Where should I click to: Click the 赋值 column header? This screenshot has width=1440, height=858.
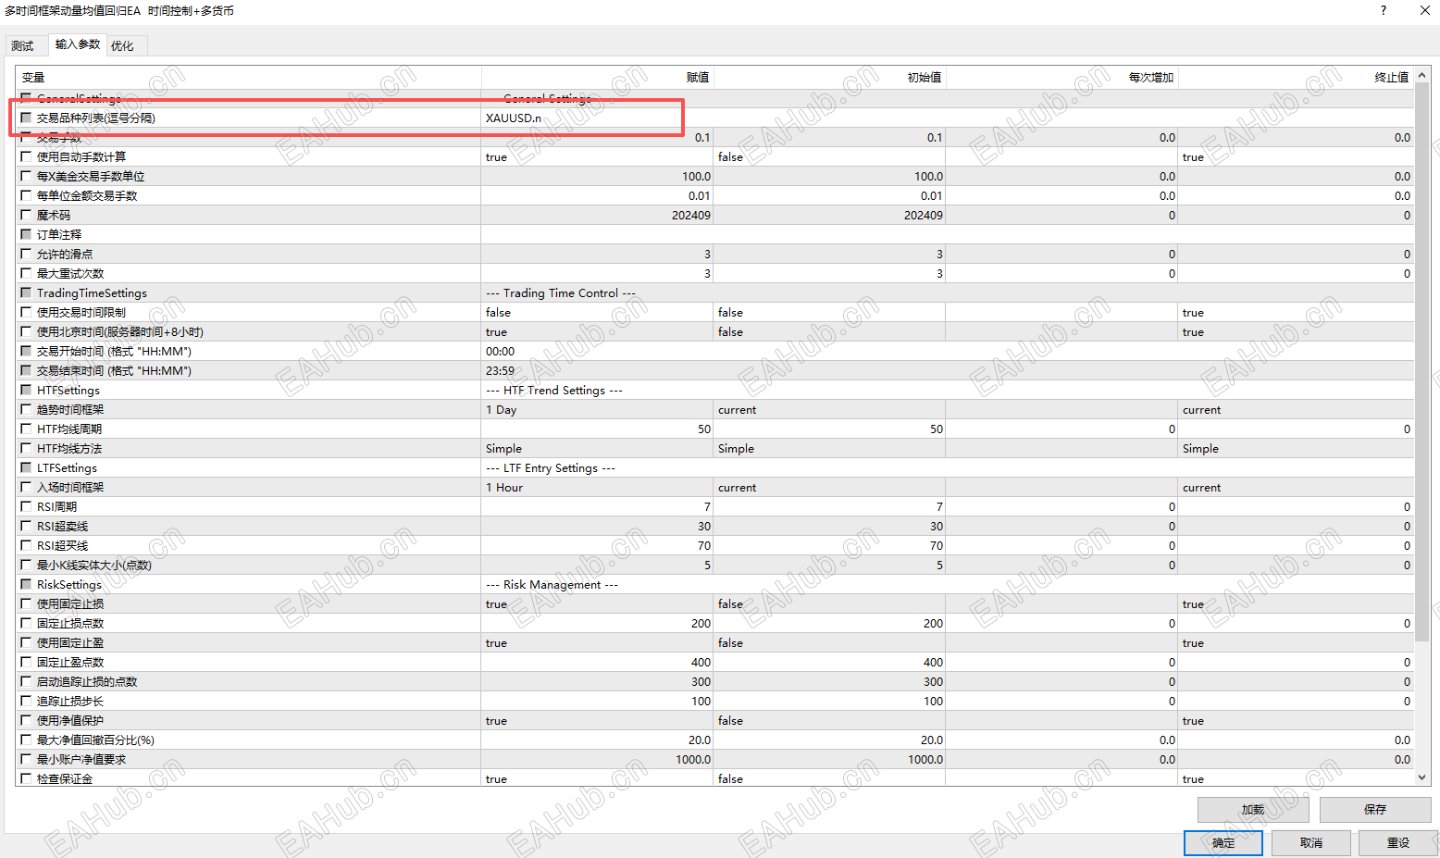point(598,78)
